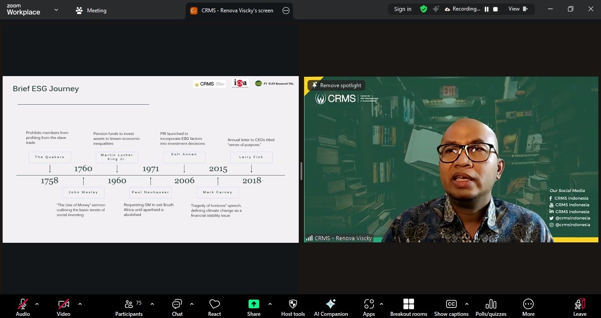Image resolution: width=601 pixels, height=318 pixels.
Task: Click the Sign in link
Action: pos(402,9)
